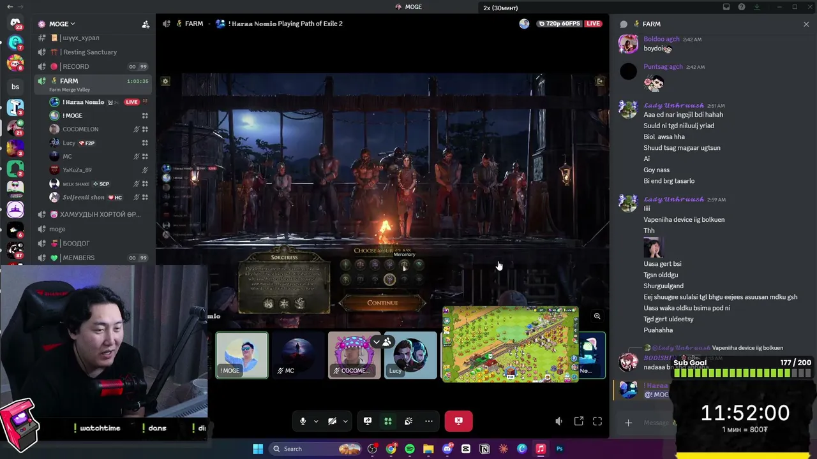Open stream settings gear icon
Screen dimensions: 817x459
pos(165,81)
